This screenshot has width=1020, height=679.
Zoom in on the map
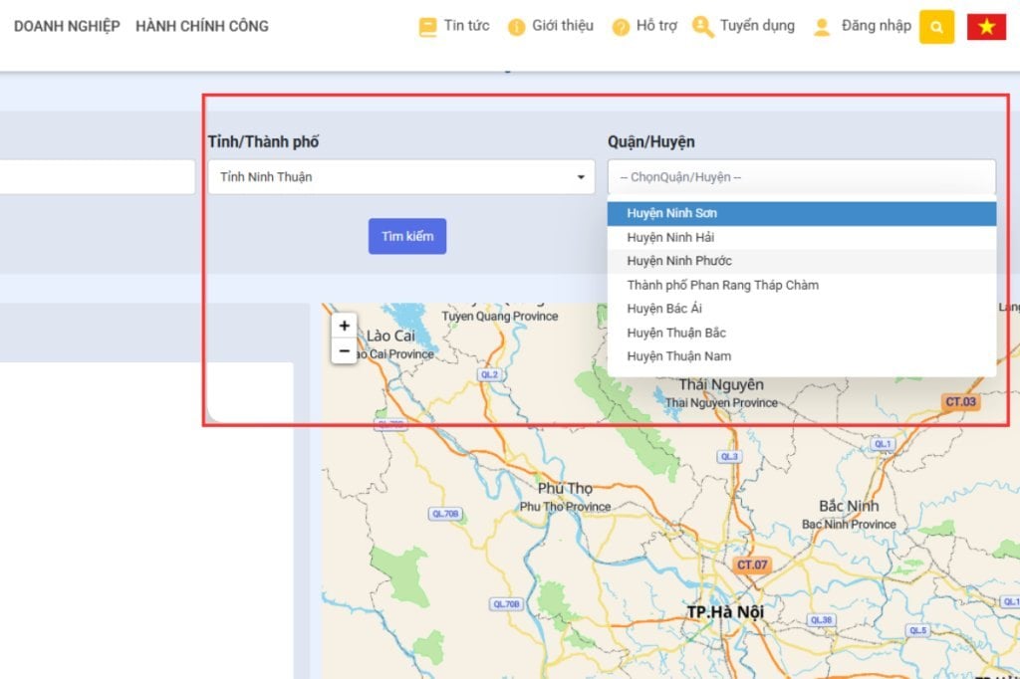(x=345, y=326)
